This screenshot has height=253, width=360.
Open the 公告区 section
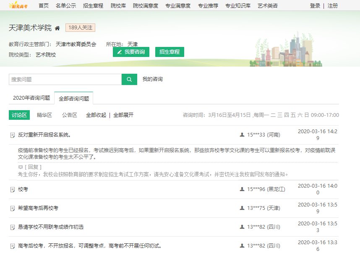70,115
